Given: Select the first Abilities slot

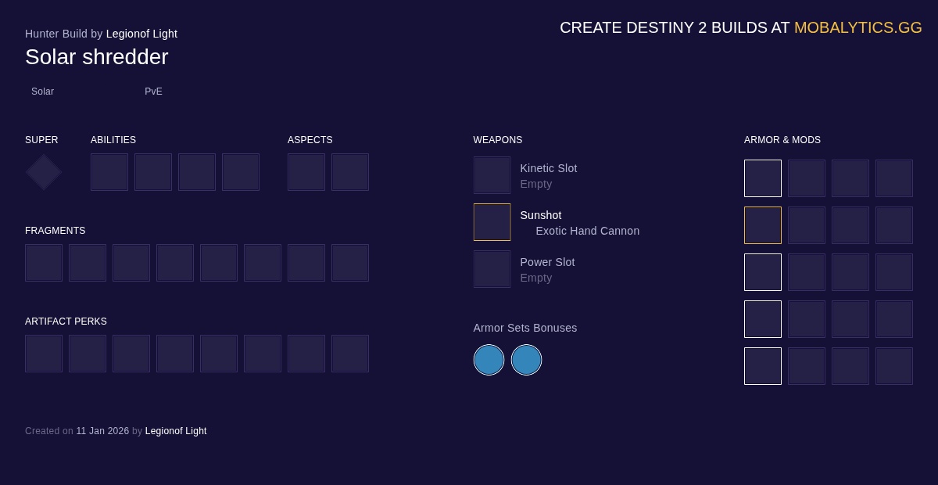Looking at the screenshot, I should click(x=109, y=172).
